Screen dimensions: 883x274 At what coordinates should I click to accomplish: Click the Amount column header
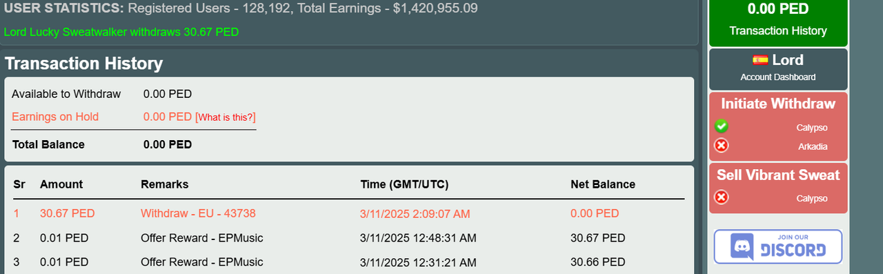(61, 184)
